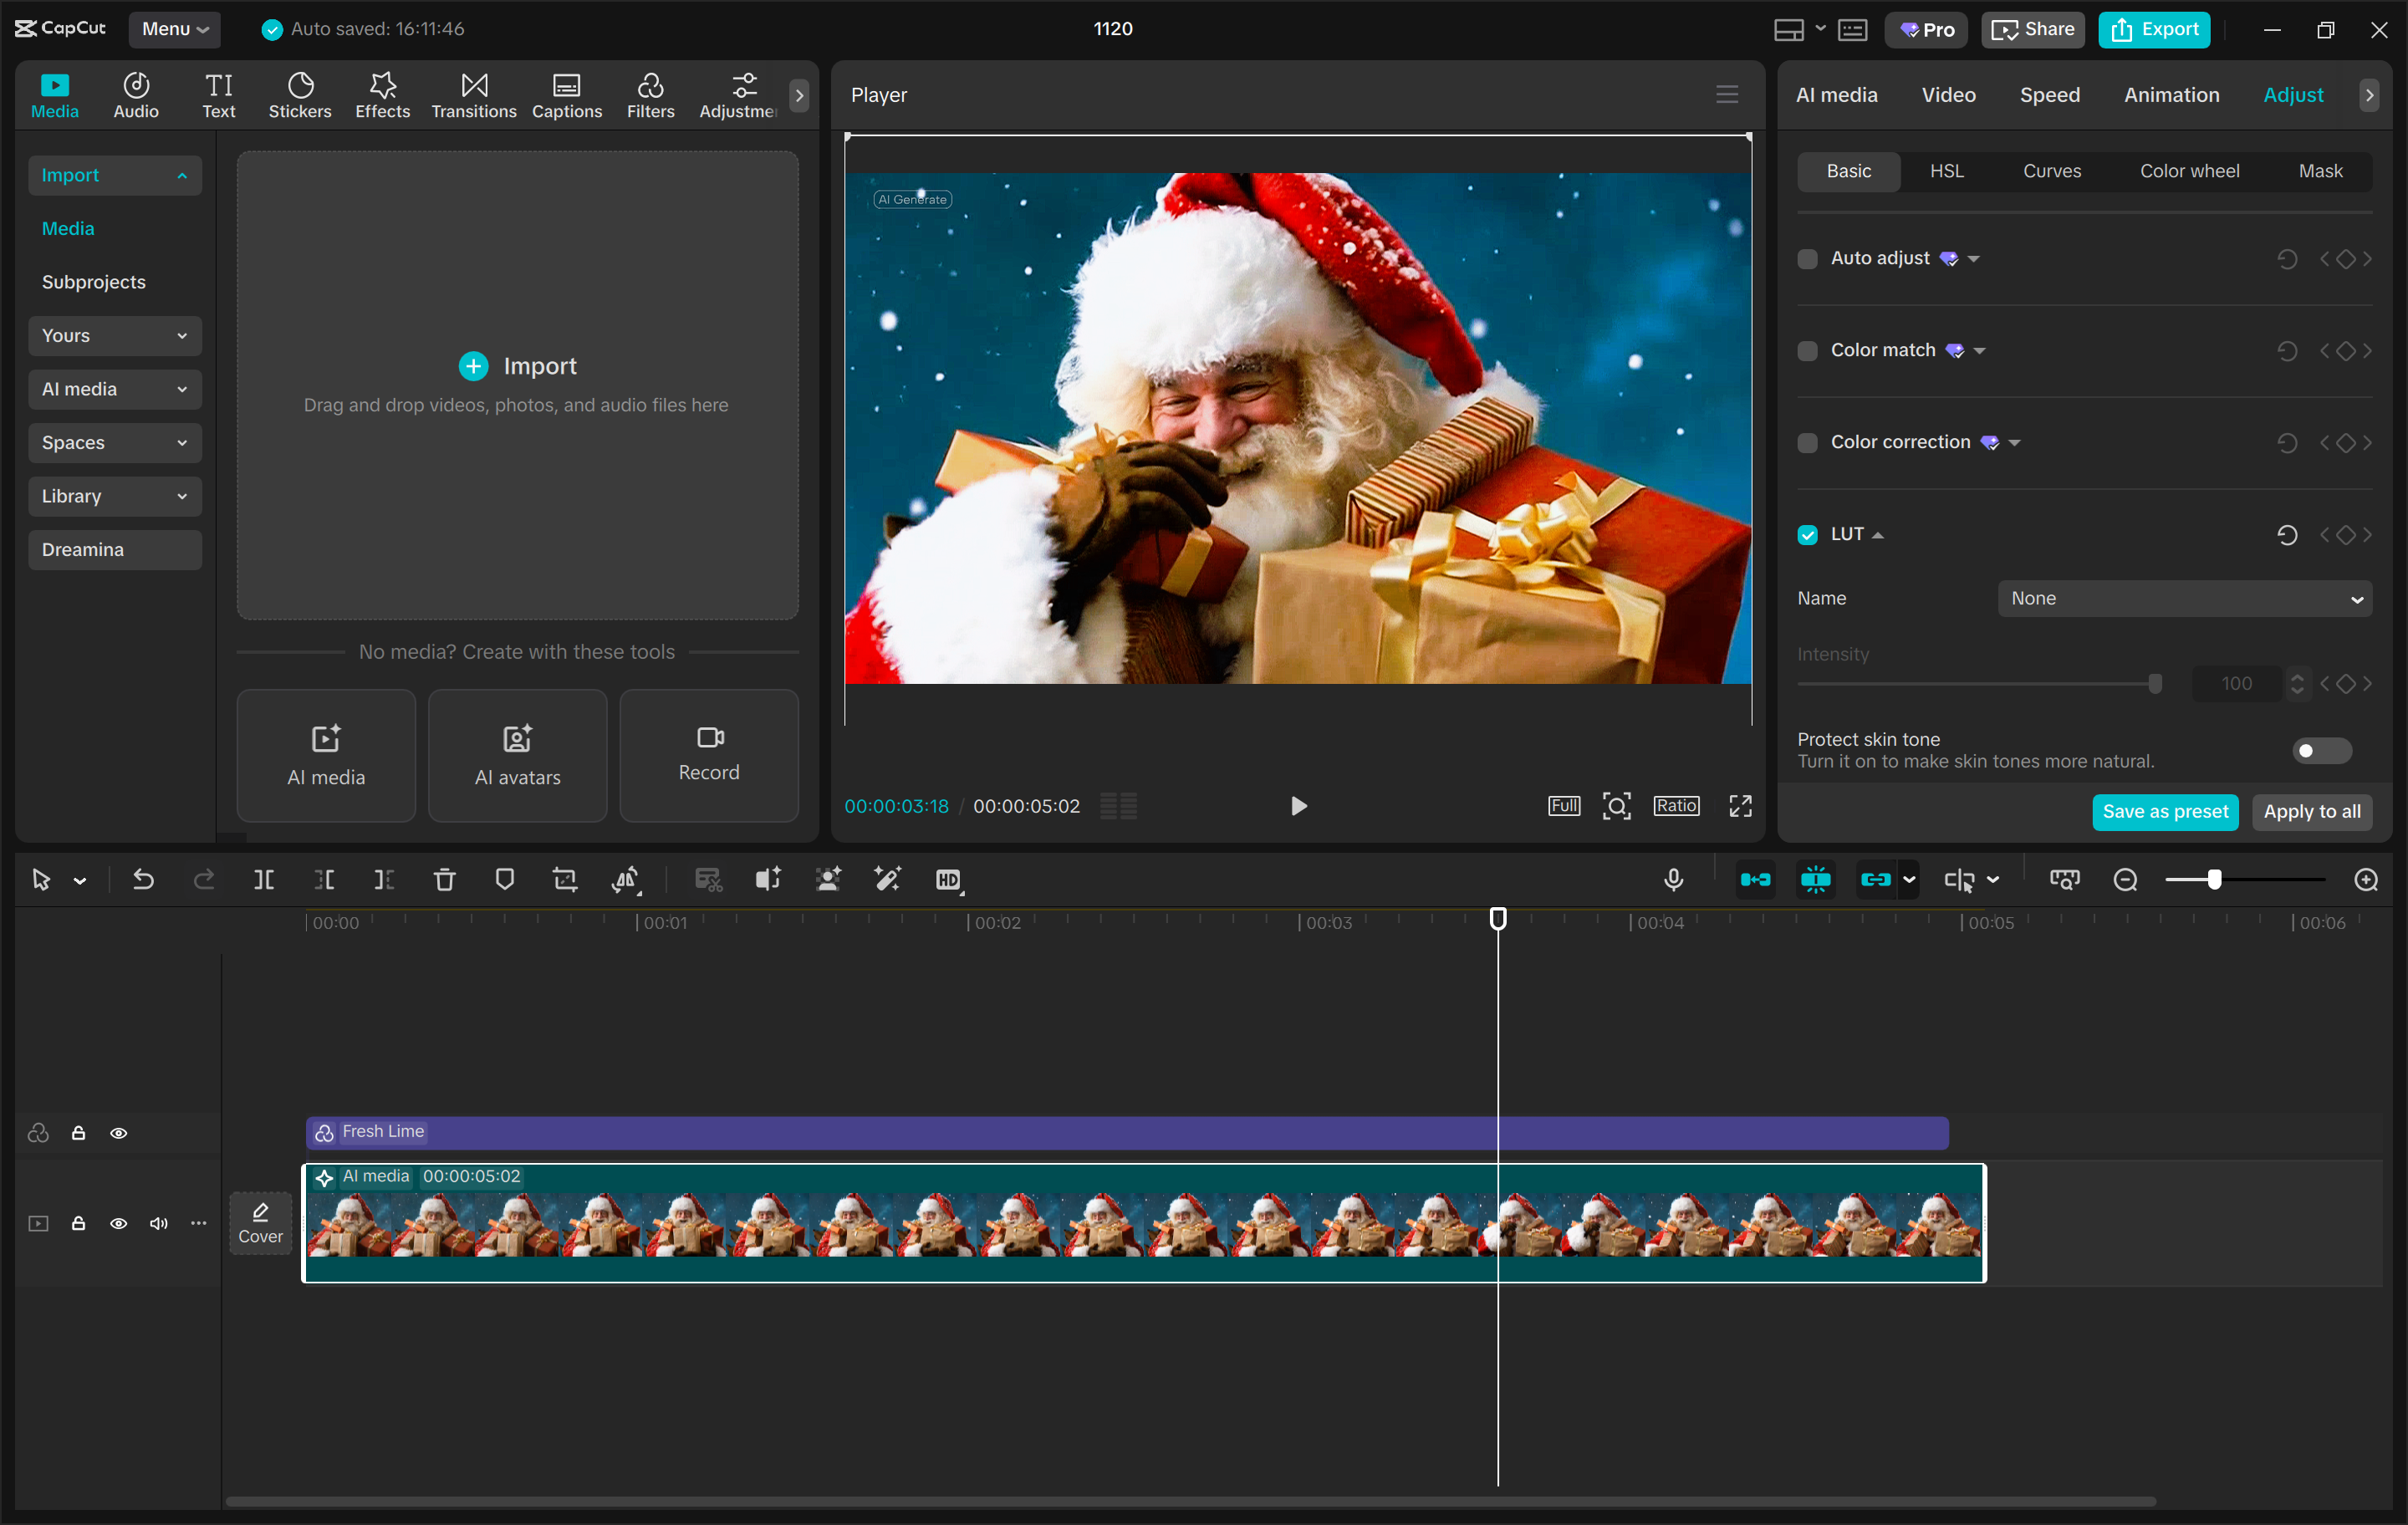Open the LUT Name dropdown
Viewport: 2408px width, 1525px height.
tap(2184, 598)
